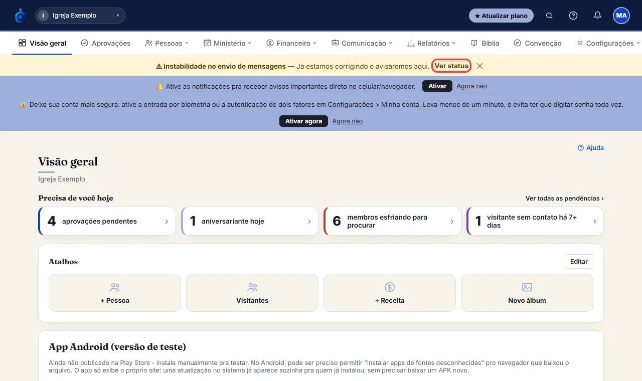The width and height of the screenshot is (642, 381).
Task: Click the Atualizar plano button
Action: [x=501, y=16]
